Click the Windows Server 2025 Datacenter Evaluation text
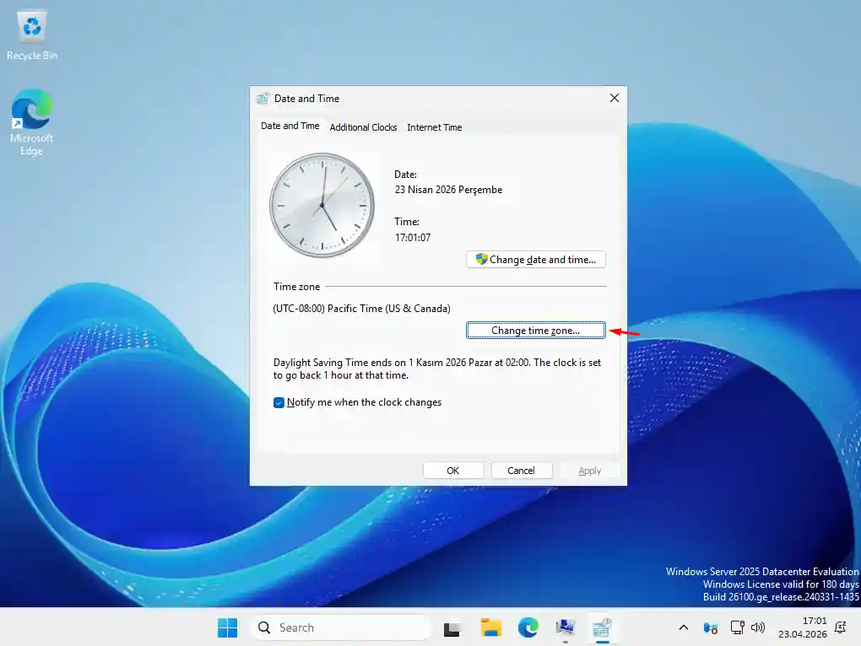This screenshot has width=861, height=646. pos(762,572)
